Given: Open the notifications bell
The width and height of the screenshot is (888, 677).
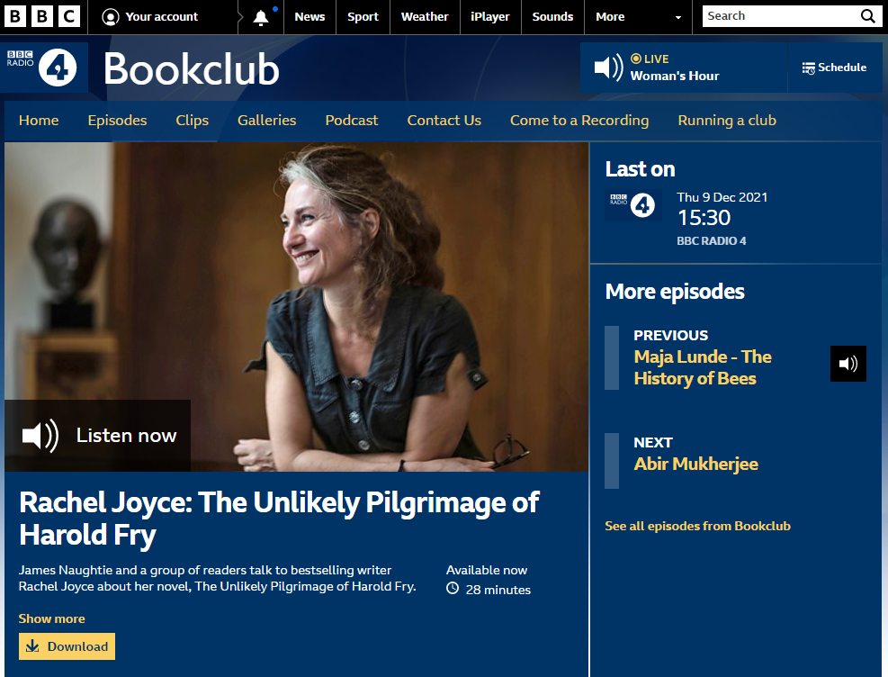Looking at the screenshot, I should tap(261, 18).
